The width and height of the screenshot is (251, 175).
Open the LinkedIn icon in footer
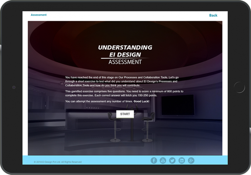pos(182,160)
